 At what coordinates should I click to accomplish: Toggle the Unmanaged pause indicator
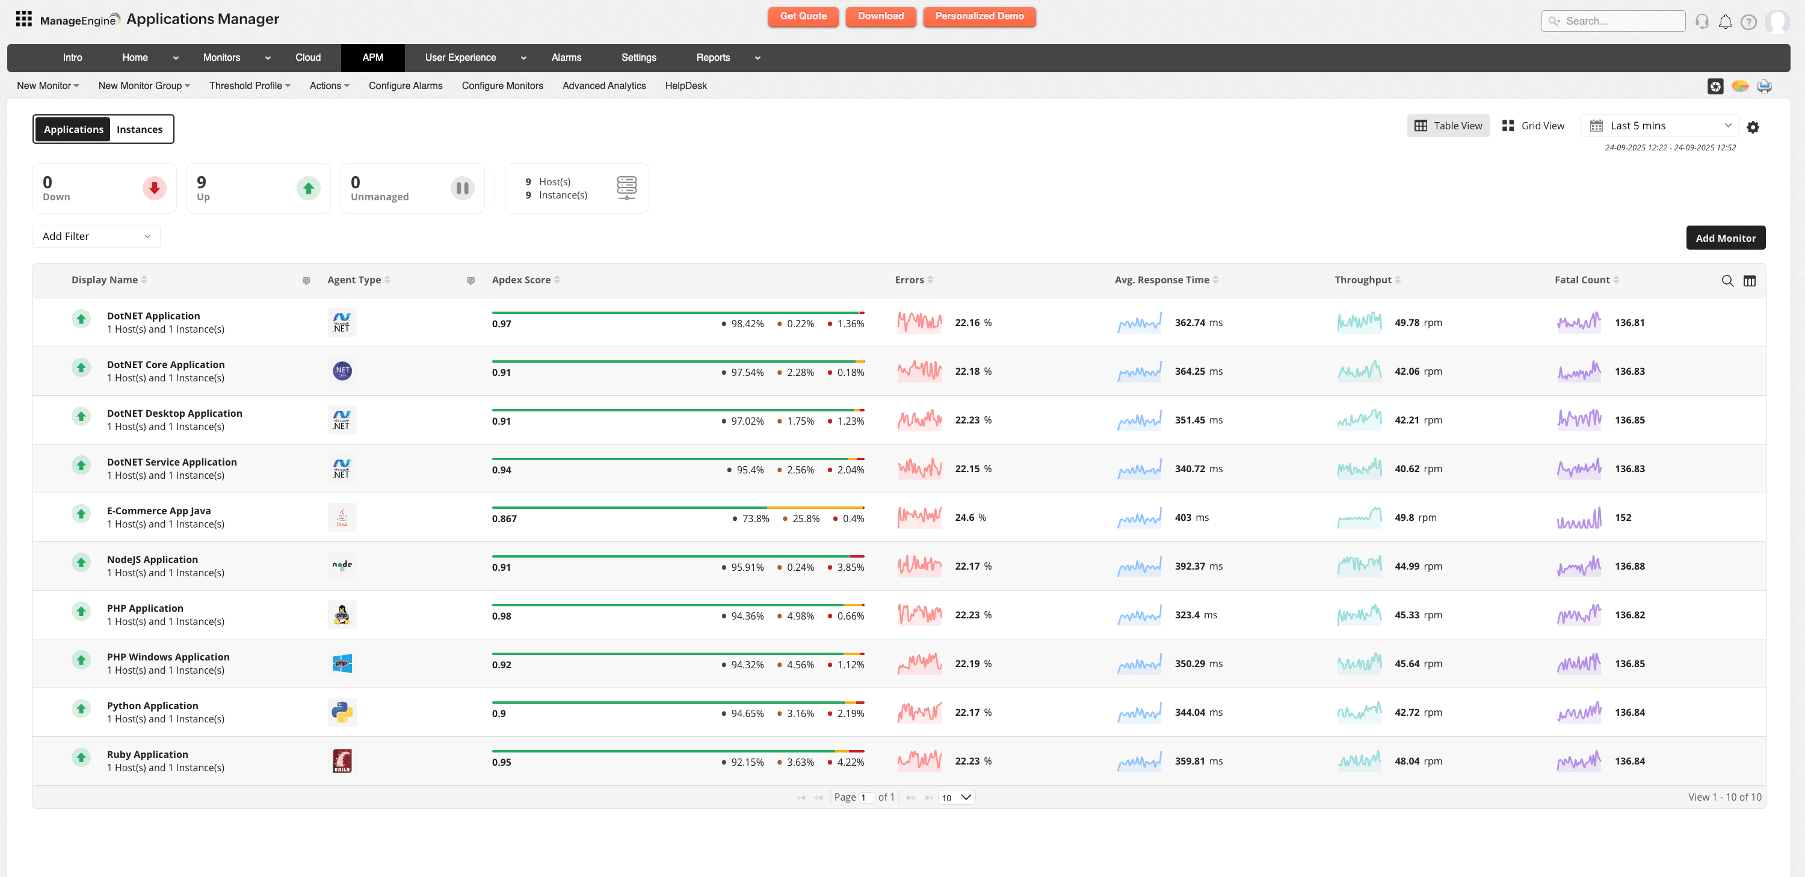[x=461, y=188]
